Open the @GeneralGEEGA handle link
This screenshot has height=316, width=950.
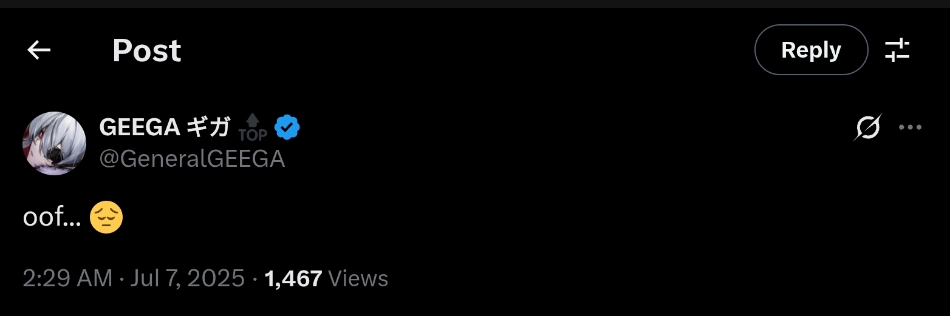point(192,159)
